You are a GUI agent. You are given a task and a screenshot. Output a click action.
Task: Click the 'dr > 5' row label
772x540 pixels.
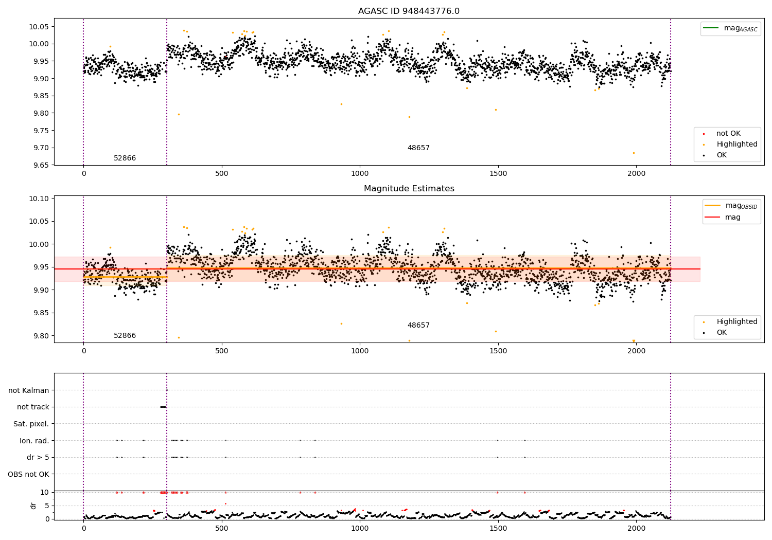coord(38,458)
